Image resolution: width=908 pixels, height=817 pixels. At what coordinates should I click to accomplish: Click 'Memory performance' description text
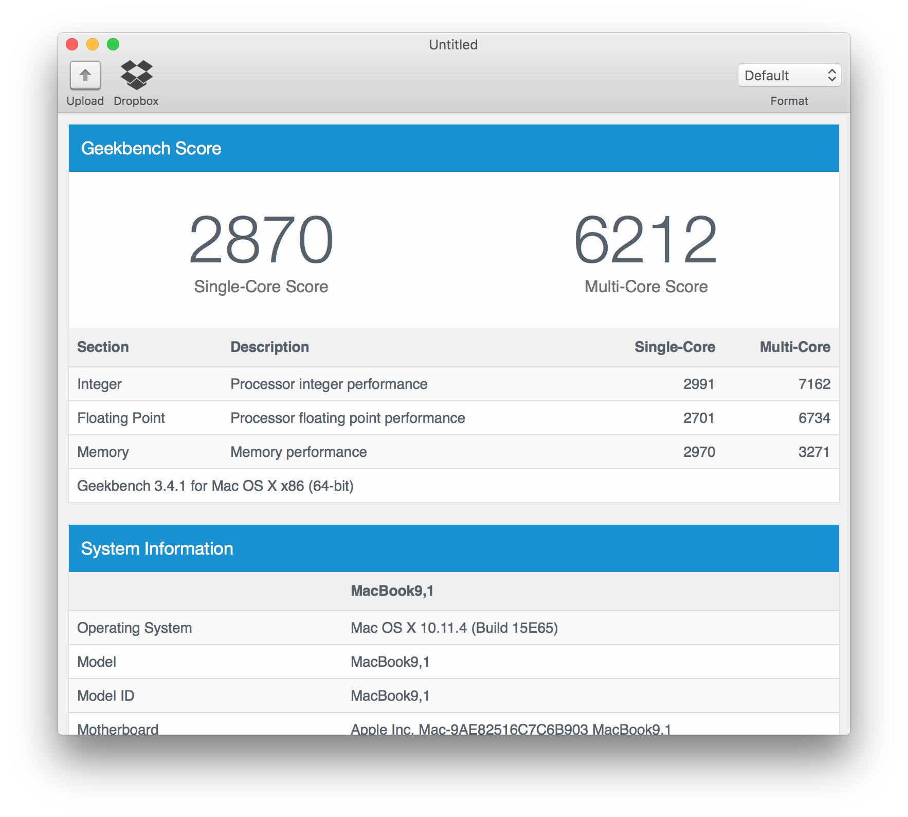coord(299,452)
